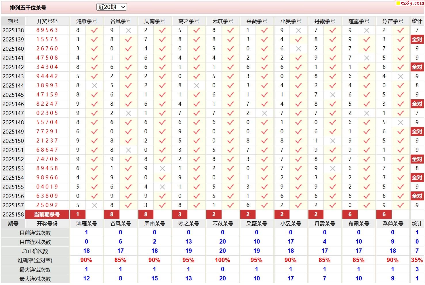This screenshot has height=285, width=425.
Task: Click the 35% full-correct rate value
Action: coord(417,260)
